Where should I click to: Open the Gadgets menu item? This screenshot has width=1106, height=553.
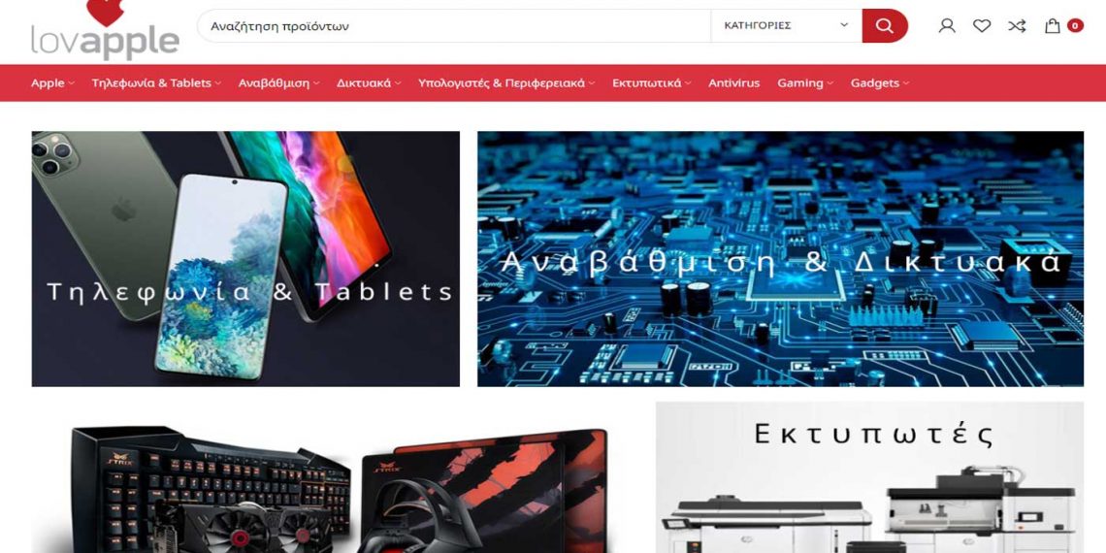point(880,83)
